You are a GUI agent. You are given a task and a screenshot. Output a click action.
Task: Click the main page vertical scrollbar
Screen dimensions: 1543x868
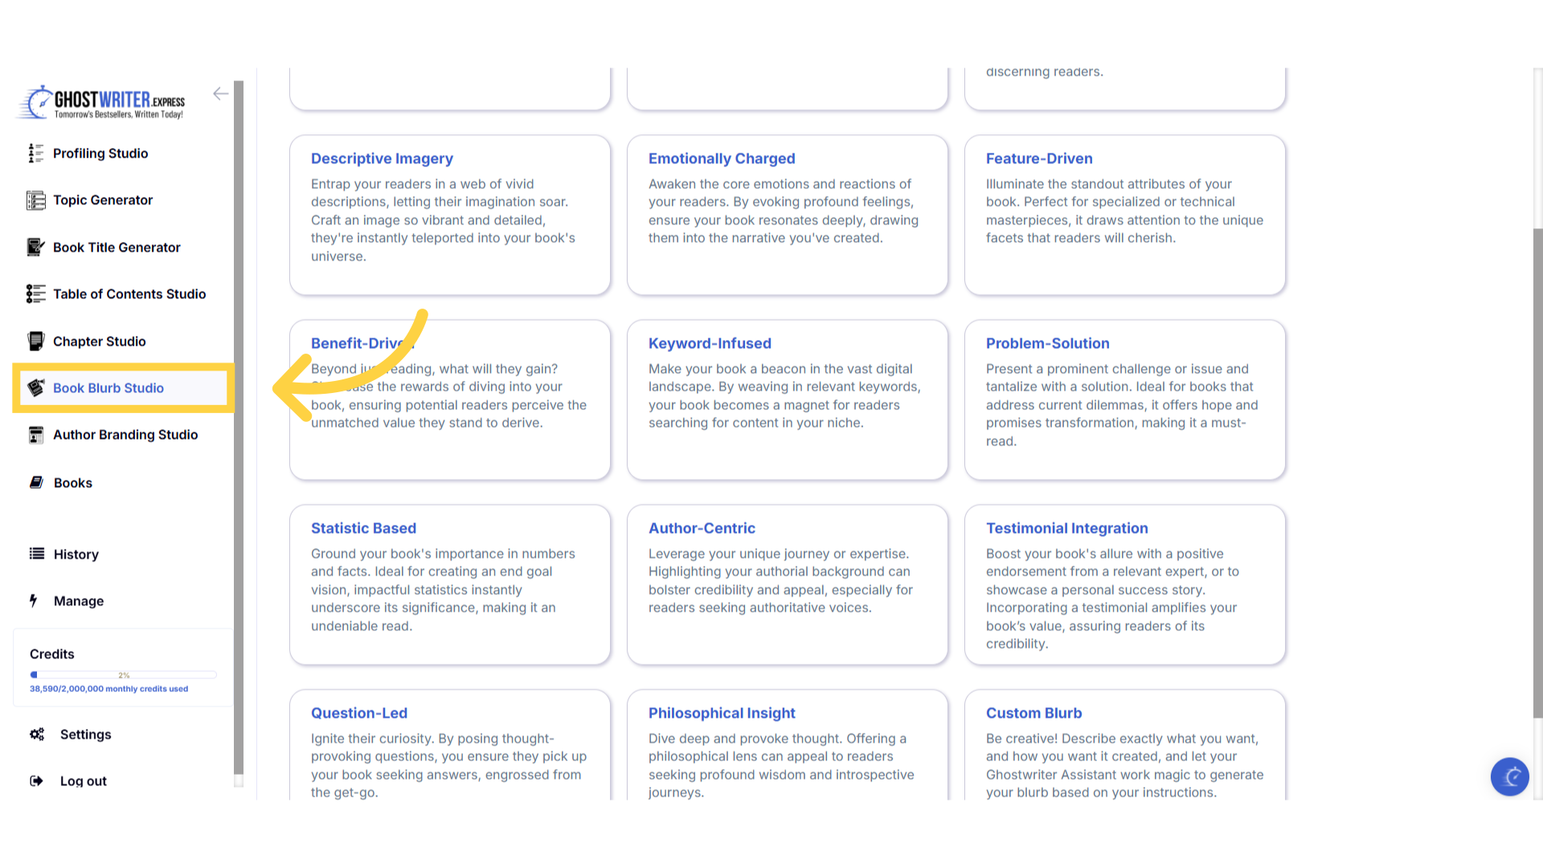(x=1537, y=473)
